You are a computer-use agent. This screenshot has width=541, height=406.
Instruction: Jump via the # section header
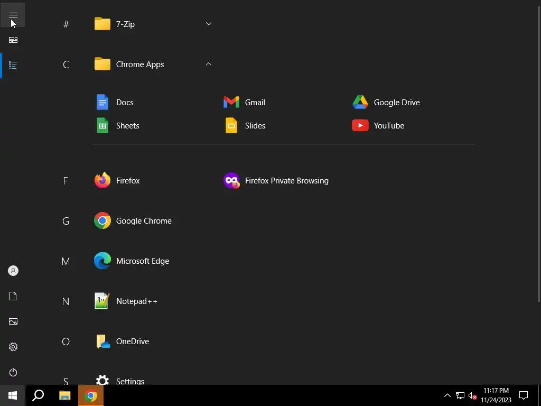point(66,24)
